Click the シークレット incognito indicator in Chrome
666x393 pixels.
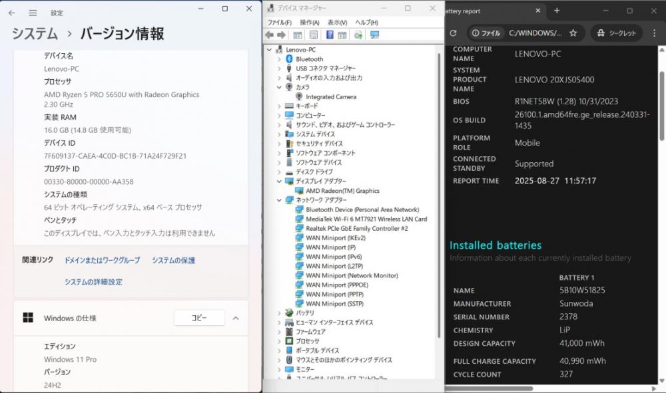coord(617,33)
